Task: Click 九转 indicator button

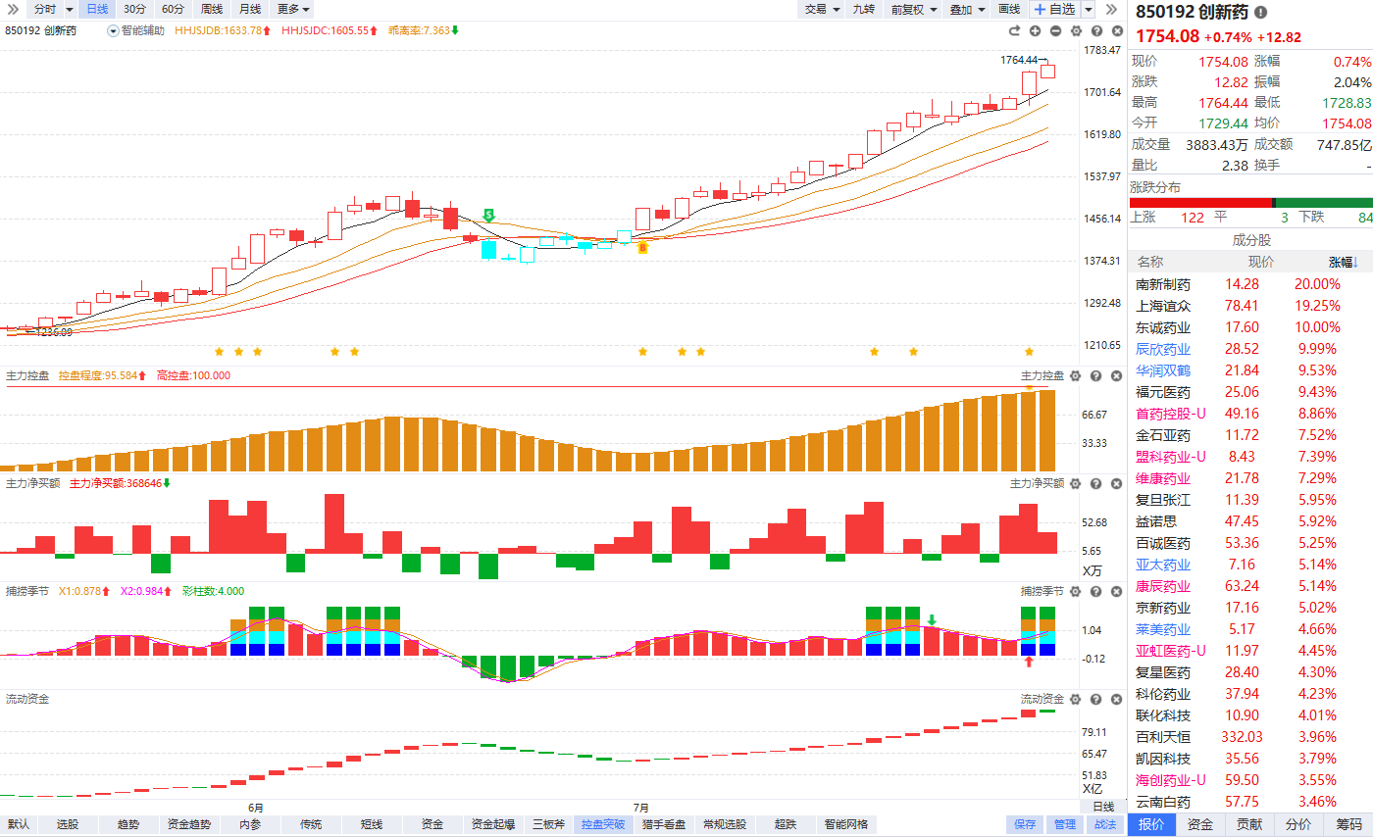Action: (863, 9)
